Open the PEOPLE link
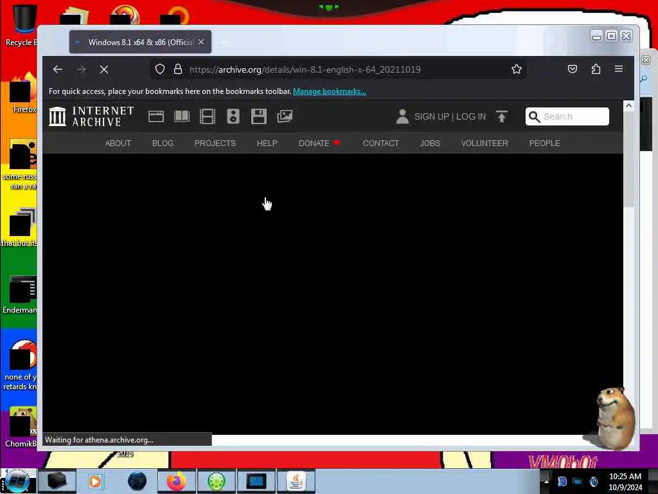The width and height of the screenshot is (658, 494). click(545, 143)
